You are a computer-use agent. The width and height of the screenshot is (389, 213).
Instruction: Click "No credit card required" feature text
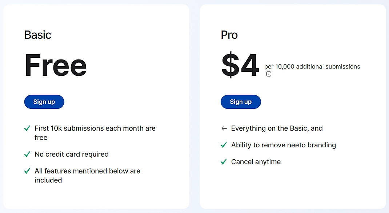(x=71, y=154)
